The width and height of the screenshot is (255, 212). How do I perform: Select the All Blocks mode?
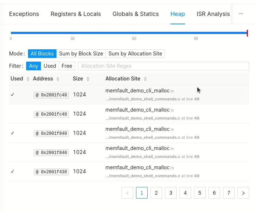pos(42,54)
